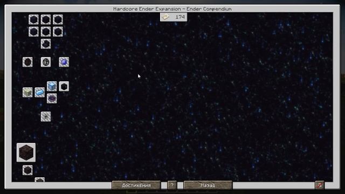Select the blue gem entry
This screenshot has height=194, width=345.
click(64, 62)
